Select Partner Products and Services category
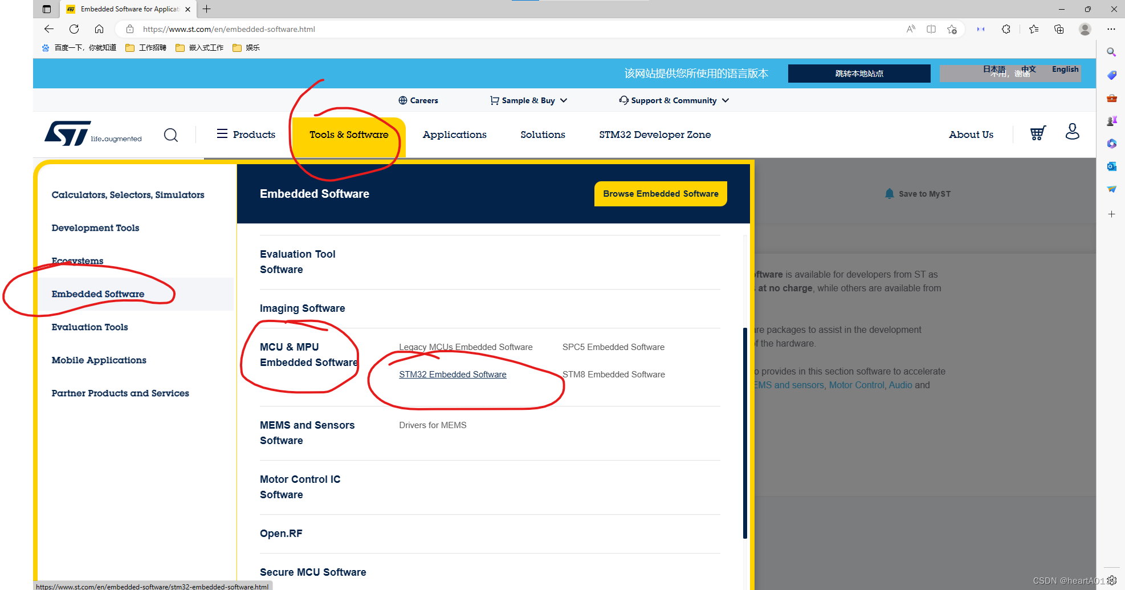Screen dimensions: 1125x590 (120, 393)
